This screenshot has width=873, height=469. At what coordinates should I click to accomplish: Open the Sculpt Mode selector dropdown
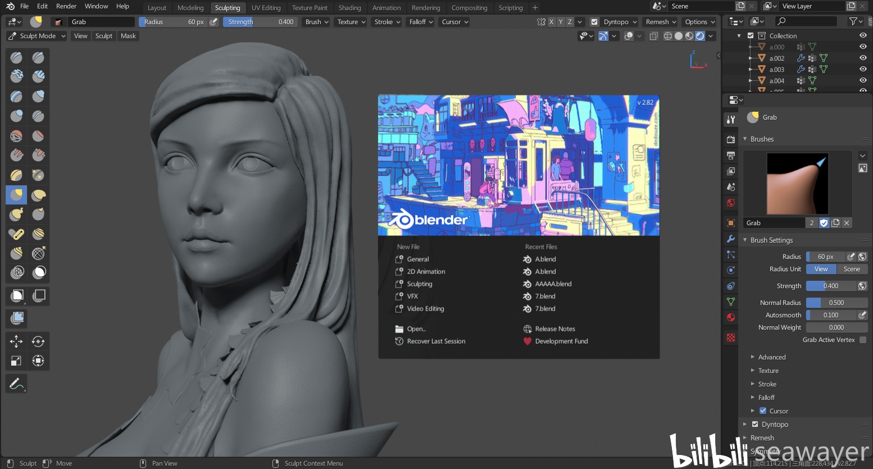tap(37, 36)
